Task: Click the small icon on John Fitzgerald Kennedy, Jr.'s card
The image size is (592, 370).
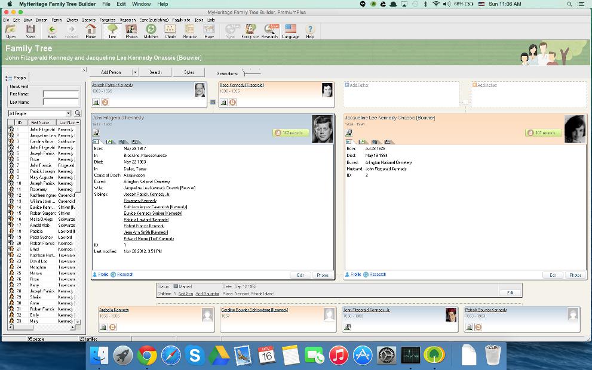Action: click(347, 327)
